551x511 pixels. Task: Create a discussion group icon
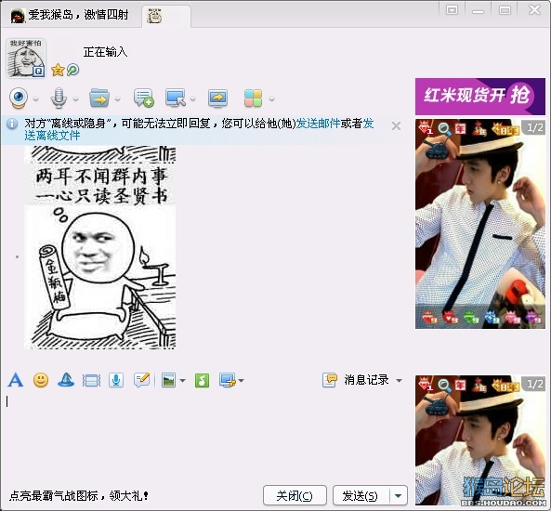pos(143,98)
